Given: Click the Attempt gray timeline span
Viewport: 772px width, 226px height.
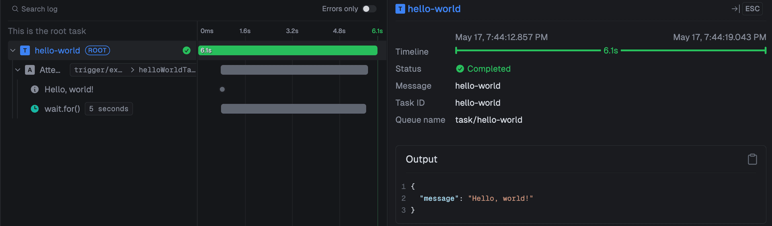Looking at the screenshot, I should 294,70.
